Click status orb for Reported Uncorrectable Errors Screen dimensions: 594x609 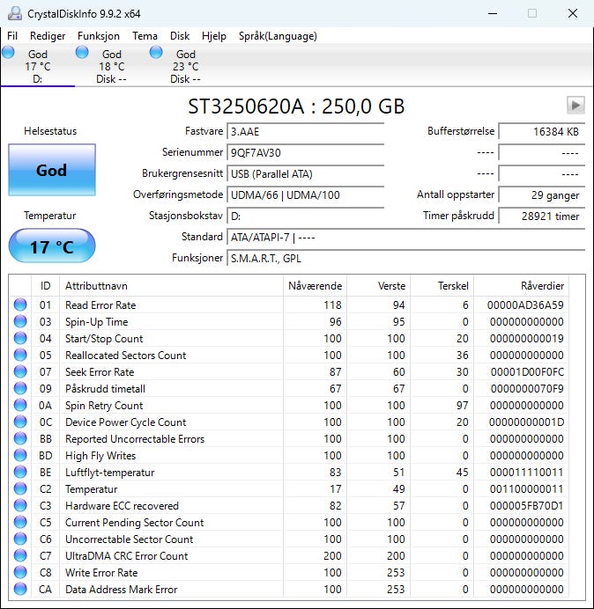click(20, 438)
